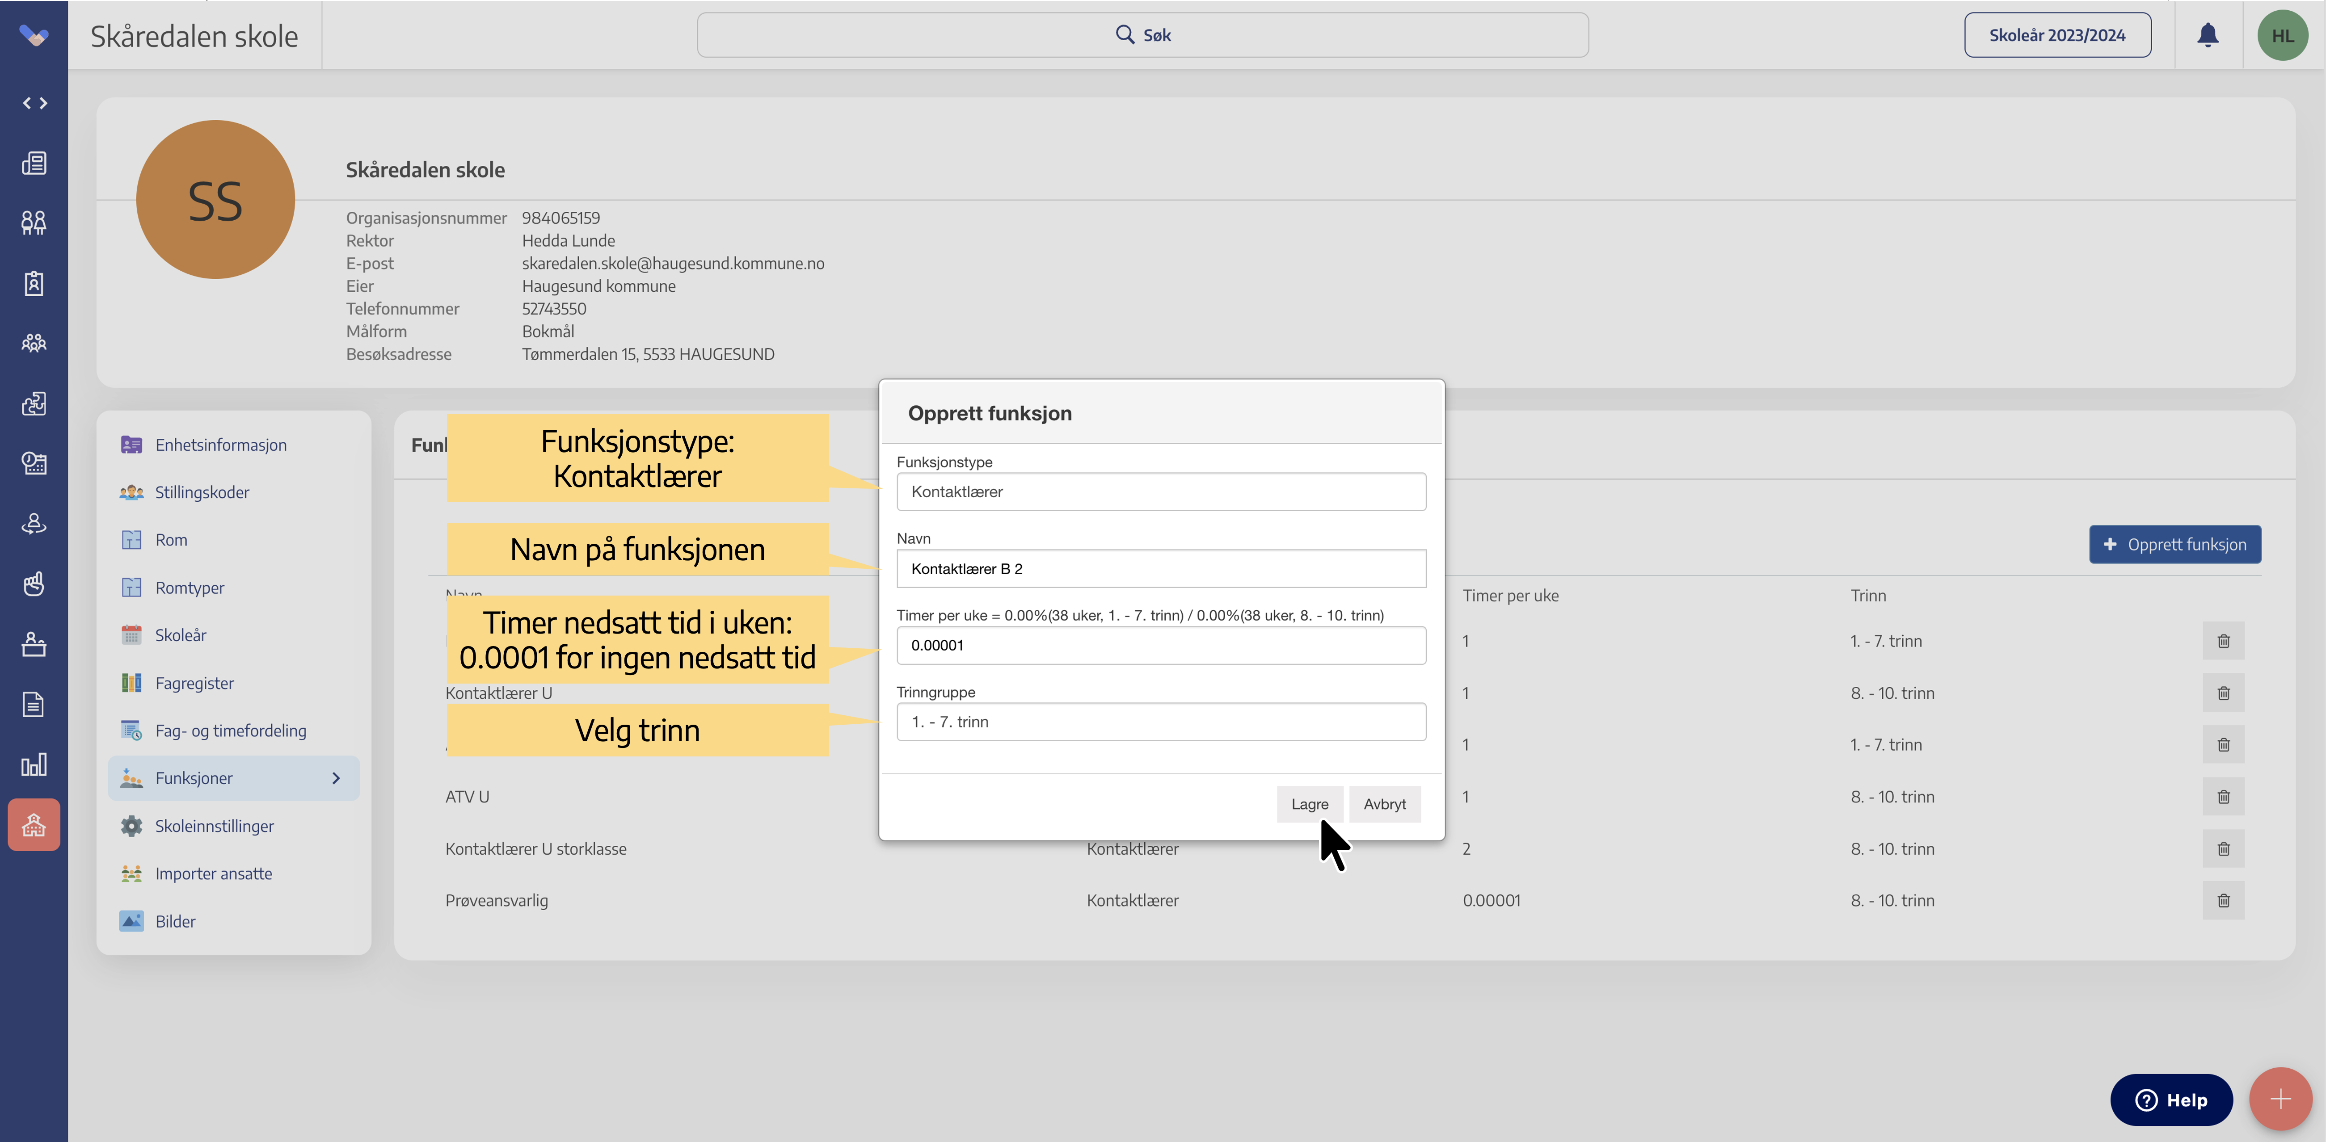Click Lagre to save the function

(1309, 804)
